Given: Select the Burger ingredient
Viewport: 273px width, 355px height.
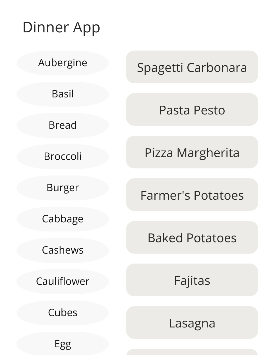Looking at the screenshot, I should pyautogui.click(x=63, y=188).
